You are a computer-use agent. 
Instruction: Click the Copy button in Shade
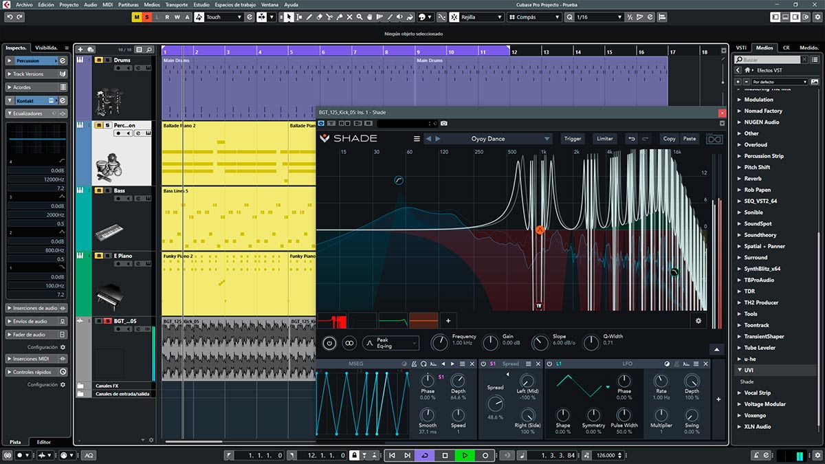click(x=669, y=139)
